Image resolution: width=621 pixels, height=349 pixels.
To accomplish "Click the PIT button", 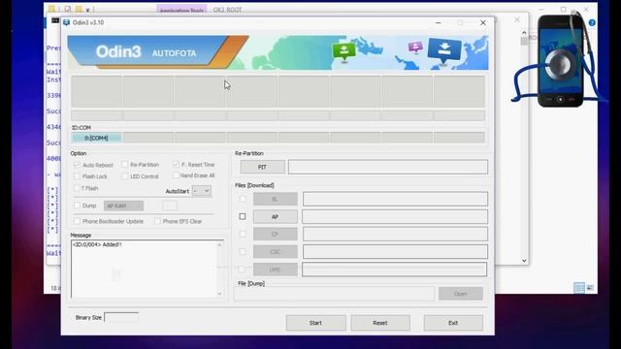I will pos(262,167).
